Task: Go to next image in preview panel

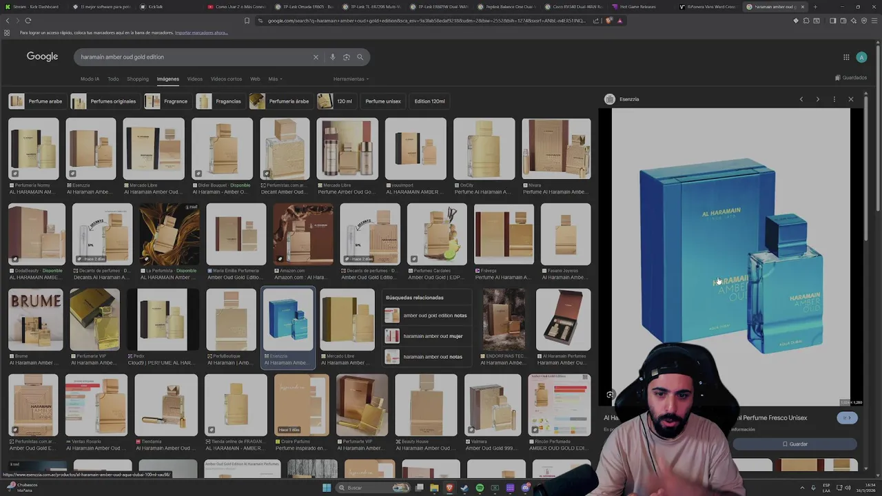Action: 817,99
